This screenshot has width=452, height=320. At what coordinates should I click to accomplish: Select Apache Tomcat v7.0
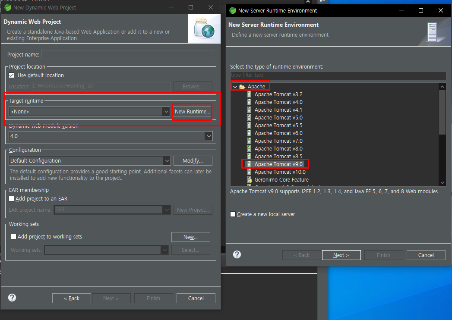pos(278,141)
